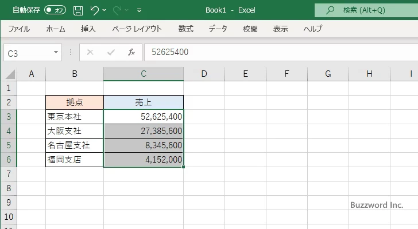The height and width of the screenshot is (229, 418).
Task: Click the cell containing 52,625,400
Action: [x=144, y=117]
